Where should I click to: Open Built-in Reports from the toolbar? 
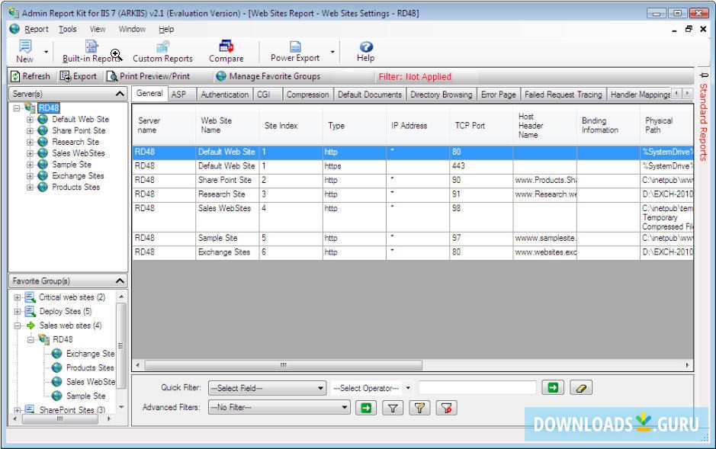90,48
